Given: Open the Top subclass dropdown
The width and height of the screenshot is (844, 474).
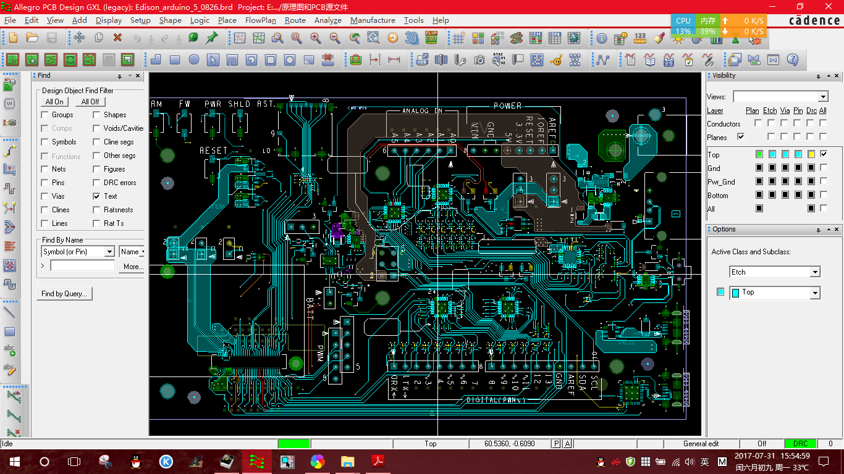Looking at the screenshot, I should (x=815, y=293).
